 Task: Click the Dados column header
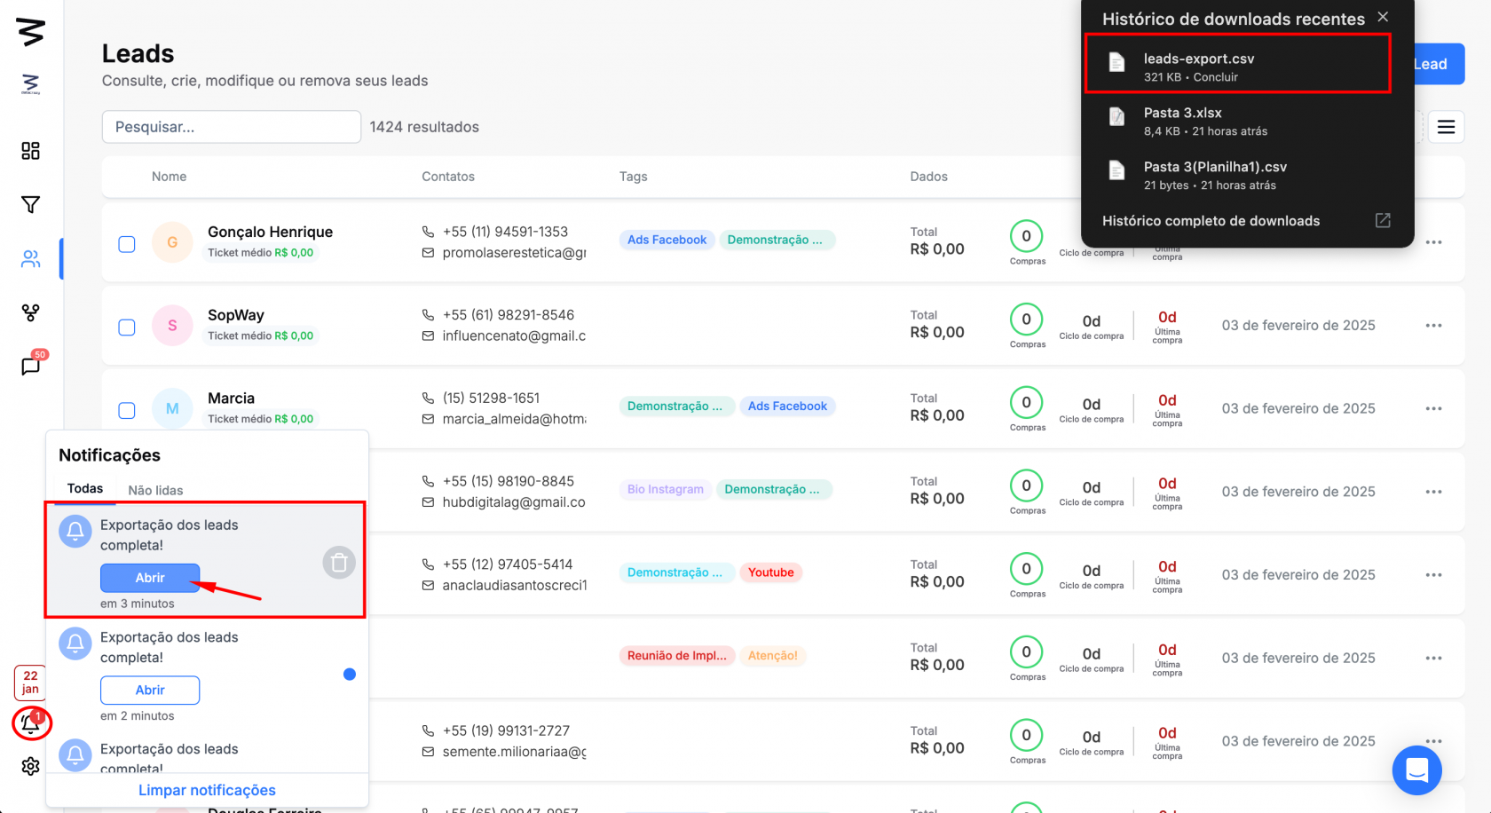coord(929,177)
